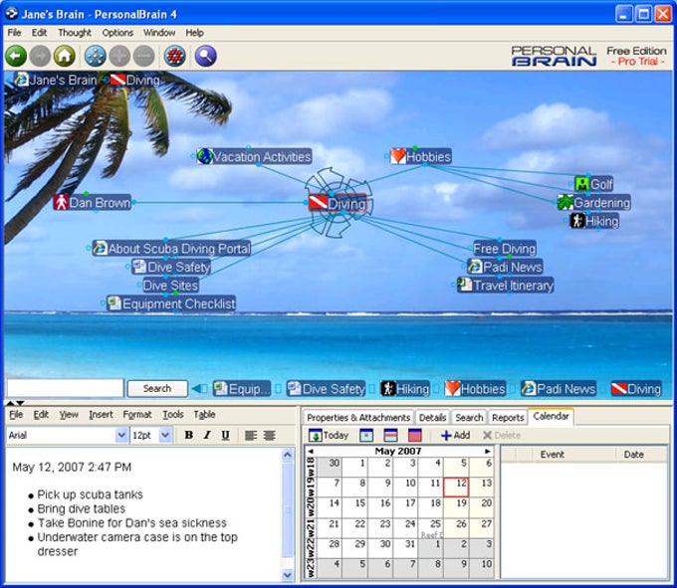Open the magnifier search toolbar icon

pyautogui.click(x=205, y=56)
